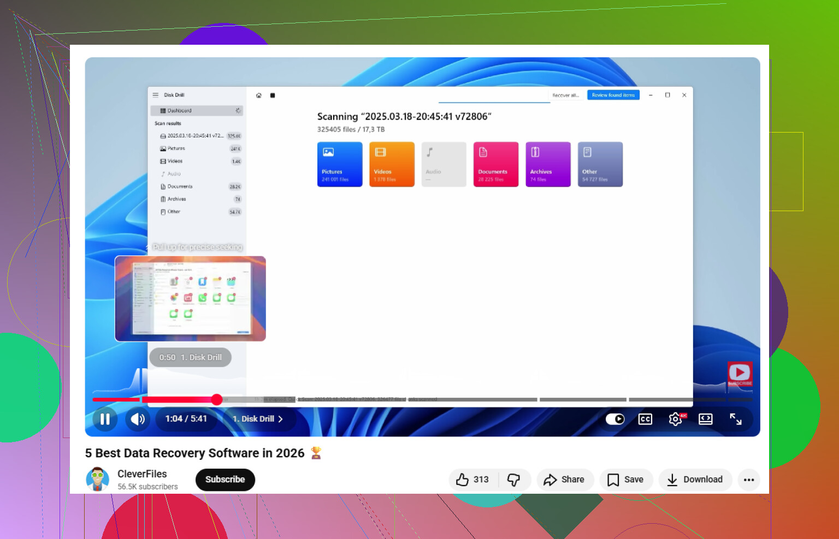Save the video to a playlist
This screenshot has width=839, height=539.
point(626,480)
